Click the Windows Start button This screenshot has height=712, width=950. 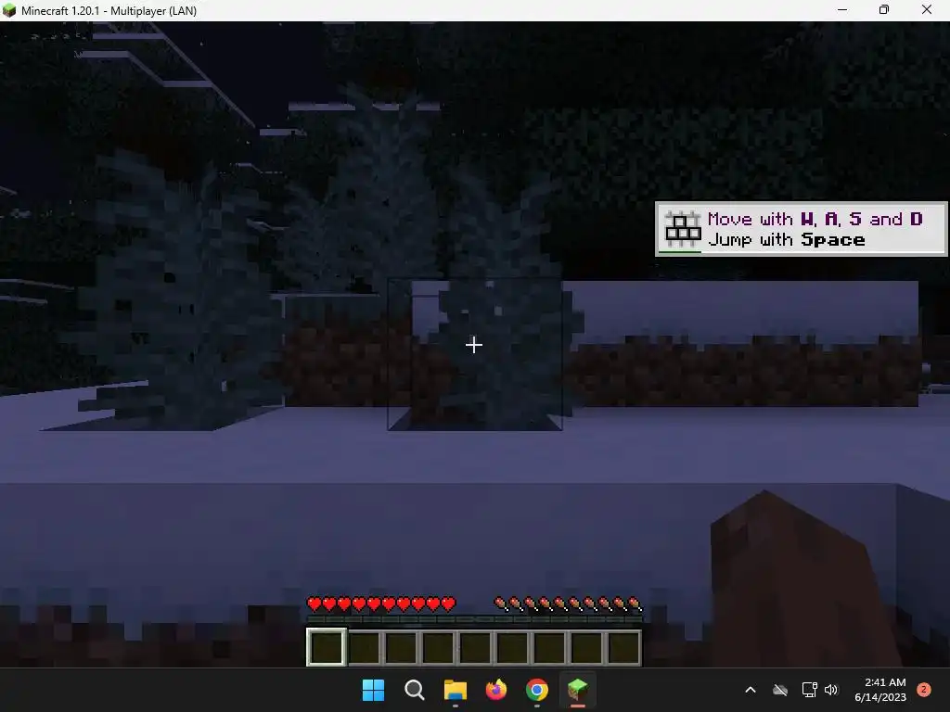(373, 690)
